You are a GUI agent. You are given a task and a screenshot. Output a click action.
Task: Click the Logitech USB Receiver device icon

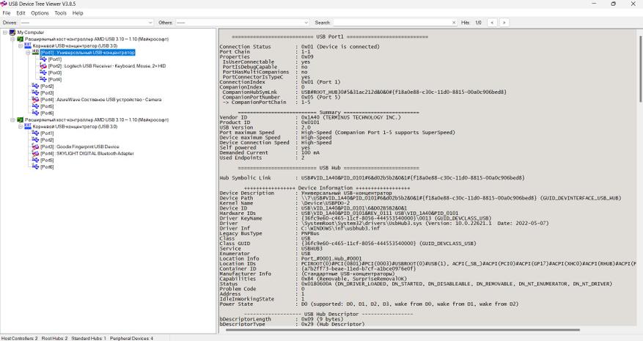pos(43,66)
